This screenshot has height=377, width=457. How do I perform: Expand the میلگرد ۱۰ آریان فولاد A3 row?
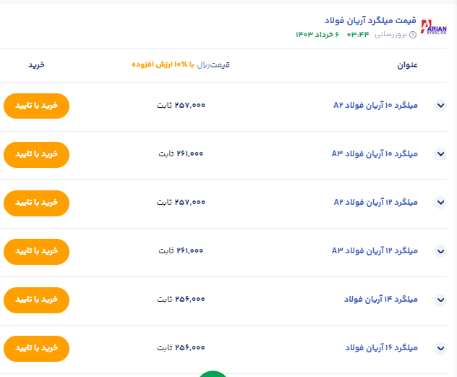pyautogui.click(x=440, y=154)
